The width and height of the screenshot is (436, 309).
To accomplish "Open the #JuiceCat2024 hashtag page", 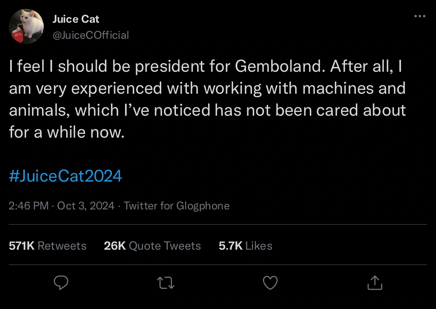I will pos(65,176).
